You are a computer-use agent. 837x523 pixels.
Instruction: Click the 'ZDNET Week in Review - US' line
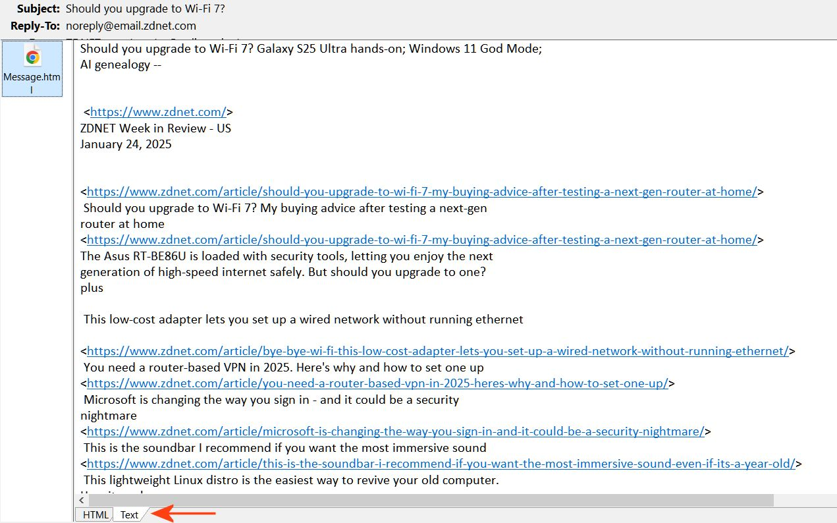point(155,128)
